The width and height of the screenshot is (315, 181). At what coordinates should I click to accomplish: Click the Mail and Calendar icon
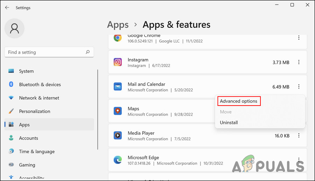pos(118,87)
